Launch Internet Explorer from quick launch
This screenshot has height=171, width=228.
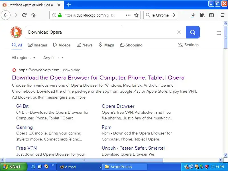pos(33,166)
